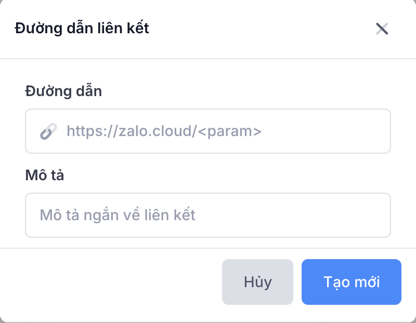Close the Đường dẫn liên kết dialog
The height and width of the screenshot is (323, 416).
pyautogui.click(x=382, y=29)
